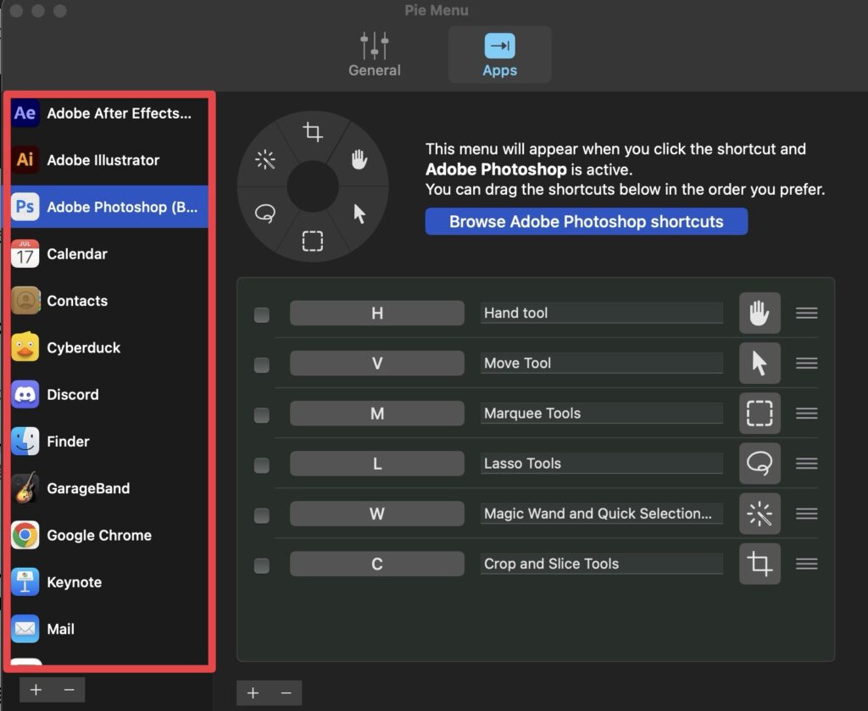Click the V shortcut key field
The image size is (868, 711).
pos(377,363)
